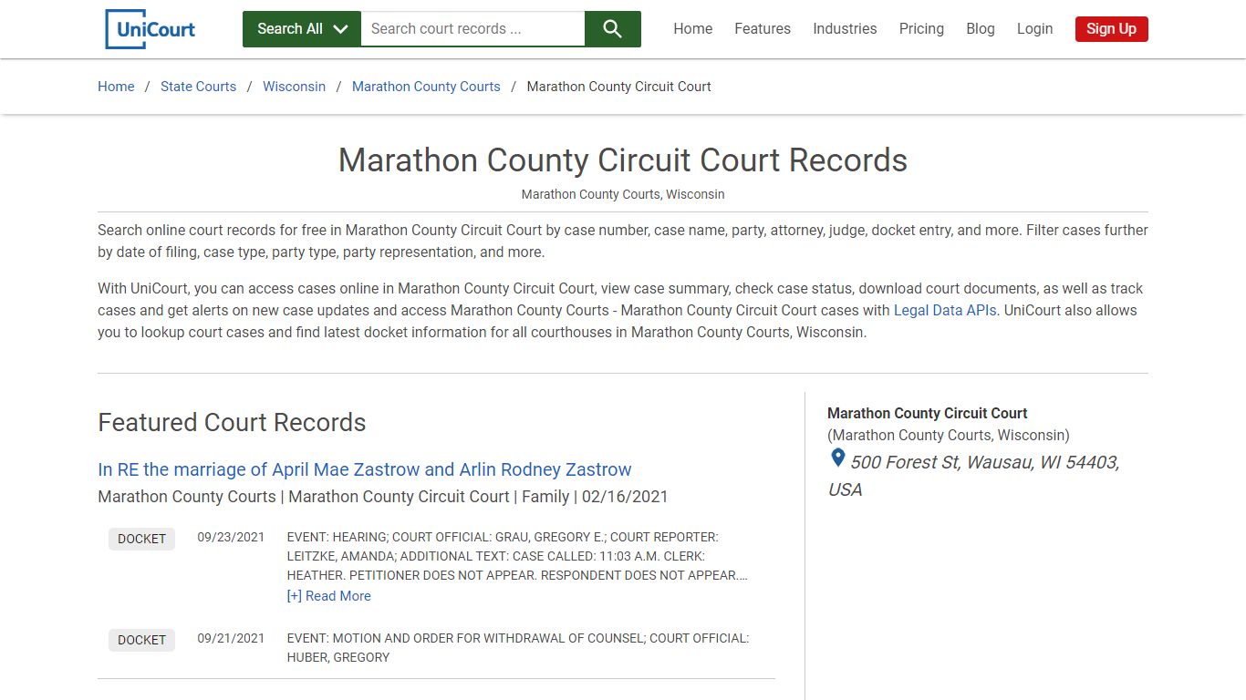Click the case metadata line with Family
Image resolution: width=1246 pixels, height=700 pixels.
[x=383, y=497]
